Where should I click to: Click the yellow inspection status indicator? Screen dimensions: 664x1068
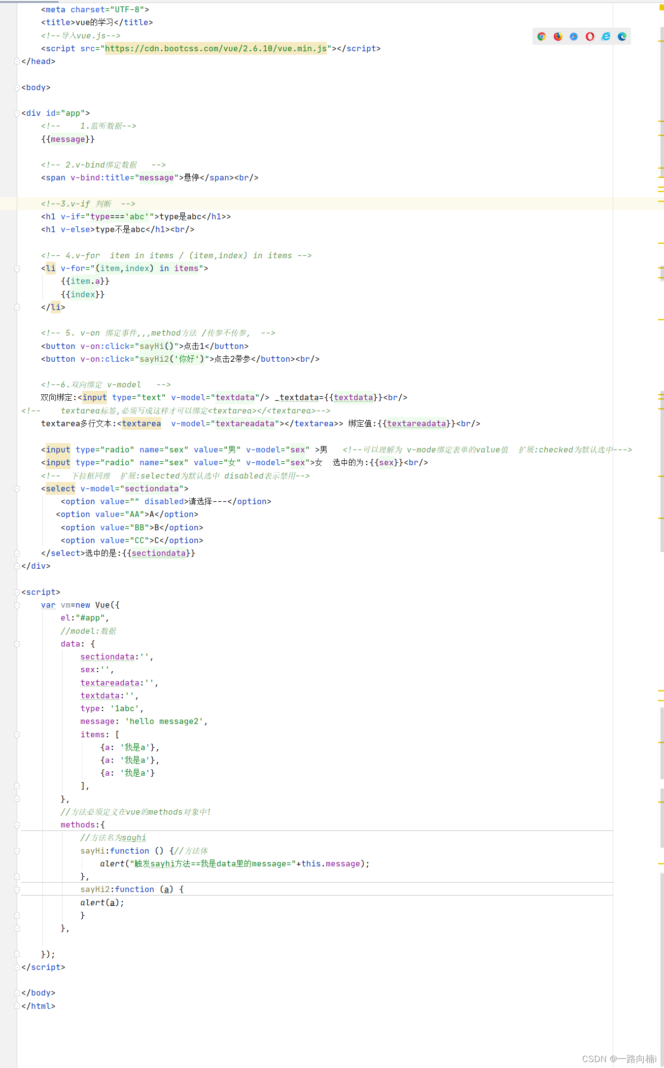tap(661, 7)
